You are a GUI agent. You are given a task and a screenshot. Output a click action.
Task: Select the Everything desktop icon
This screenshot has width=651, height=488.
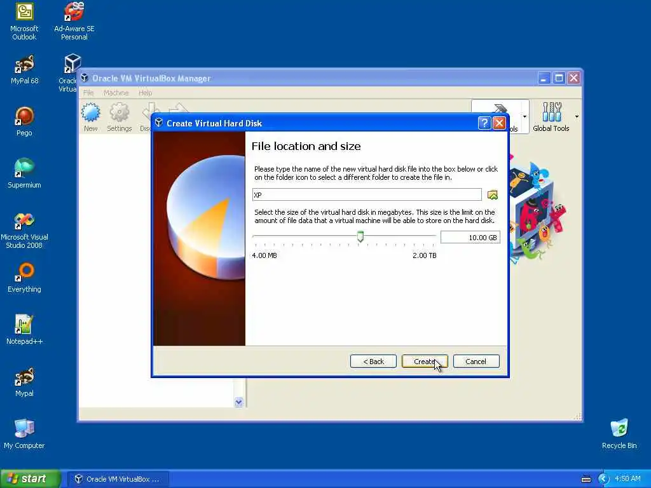(24, 278)
